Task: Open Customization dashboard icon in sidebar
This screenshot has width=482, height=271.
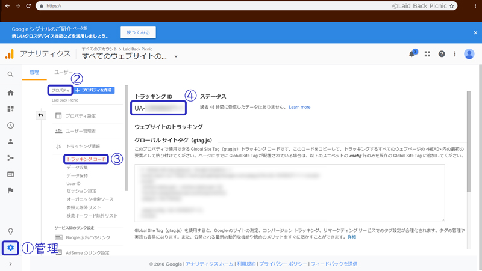Action: point(10,109)
